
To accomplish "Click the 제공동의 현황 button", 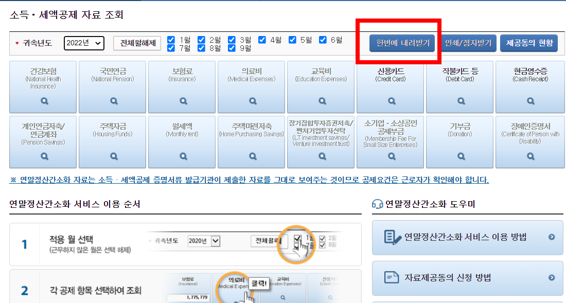I will coord(529,43).
